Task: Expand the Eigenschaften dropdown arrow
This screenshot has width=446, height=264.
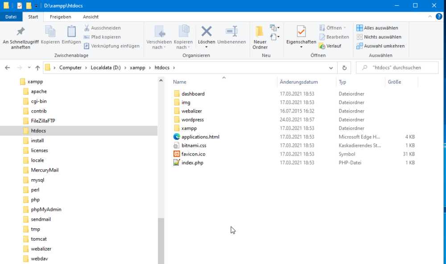Action: (301, 47)
